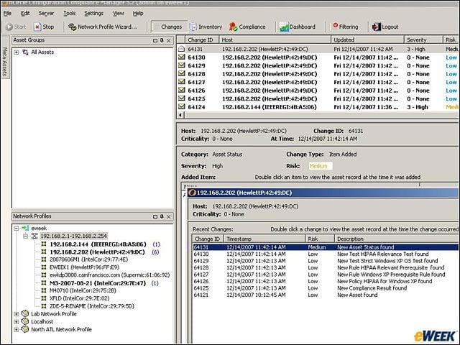Viewport: 460px width, 345px height.
Task: Click the Medium risk indicator field
Action: pos(321,166)
